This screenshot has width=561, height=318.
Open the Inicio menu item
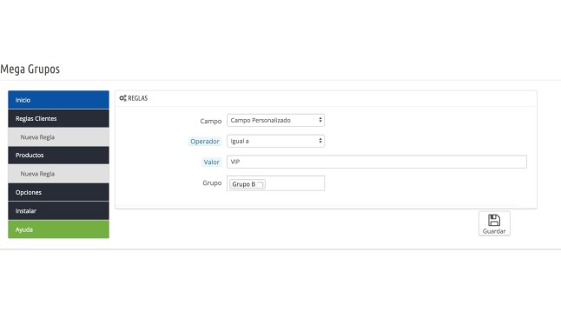pyautogui.click(x=58, y=100)
